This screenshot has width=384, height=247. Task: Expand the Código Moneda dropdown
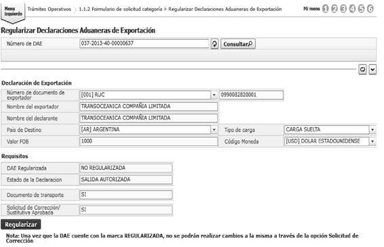372,141
